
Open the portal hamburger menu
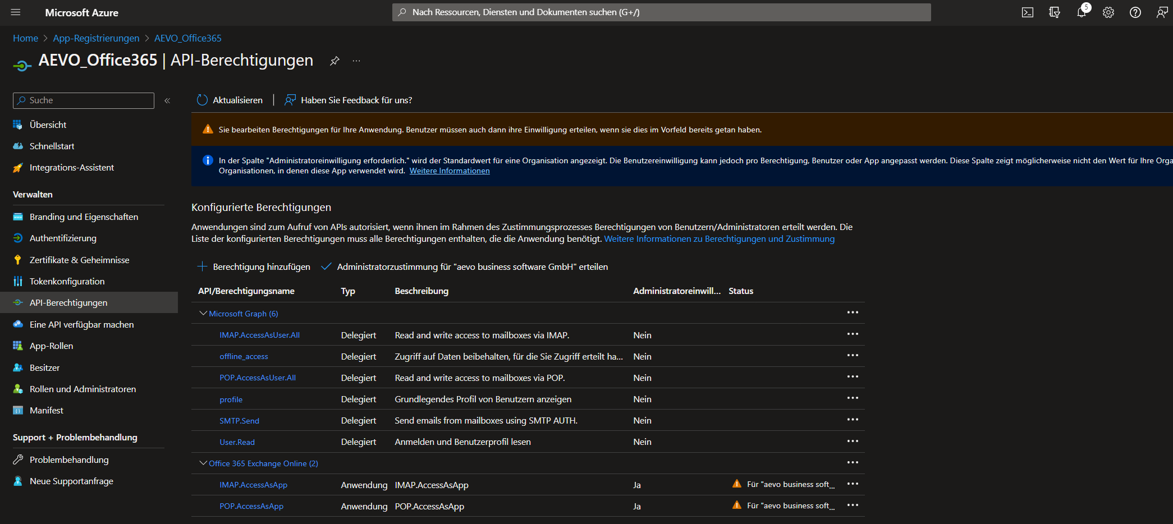pyautogui.click(x=16, y=12)
